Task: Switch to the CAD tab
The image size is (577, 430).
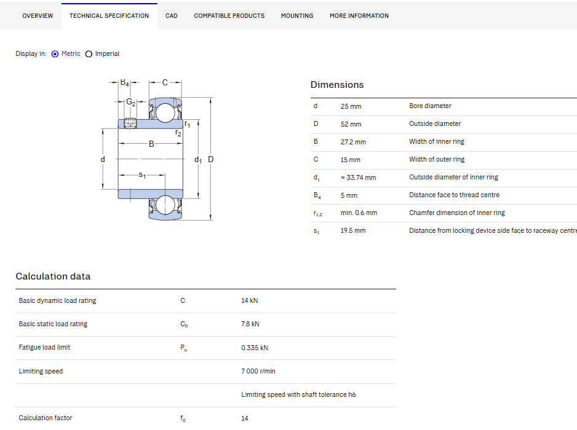Action: (172, 16)
